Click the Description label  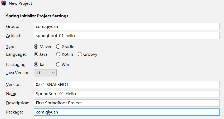tap(18, 103)
